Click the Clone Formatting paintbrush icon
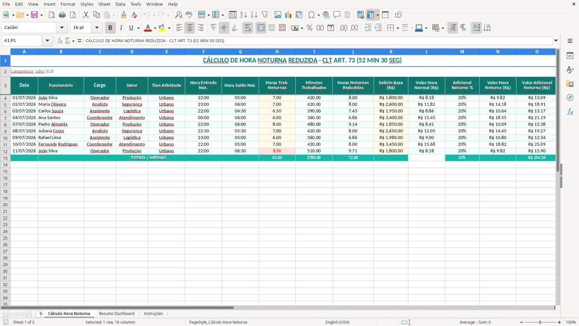Image resolution: width=579 pixels, height=326 pixels. [124, 15]
